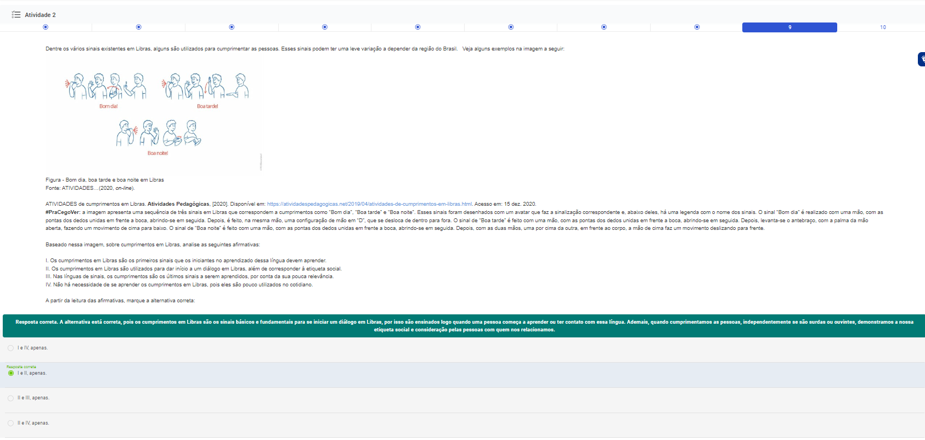Go to the first question marker
This screenshot has width=925, height=440.
pyautogui.click(x=46, y=27)
